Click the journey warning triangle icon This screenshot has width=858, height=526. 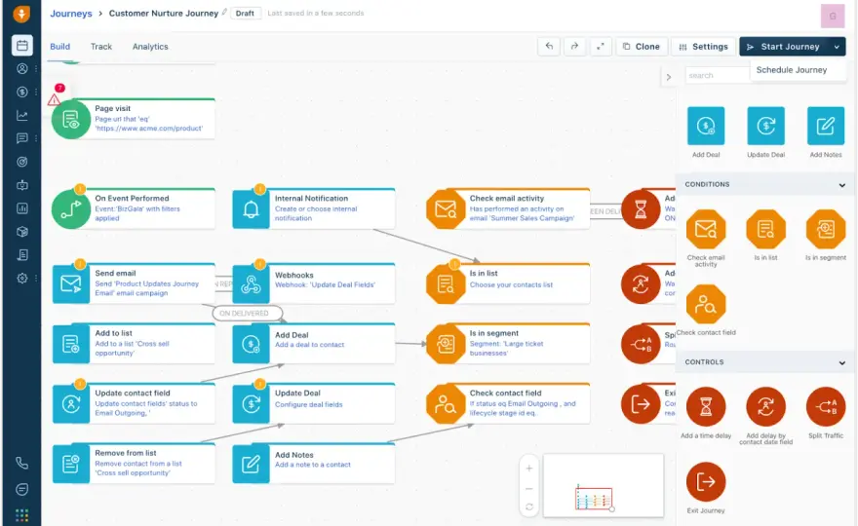[54, 100]
